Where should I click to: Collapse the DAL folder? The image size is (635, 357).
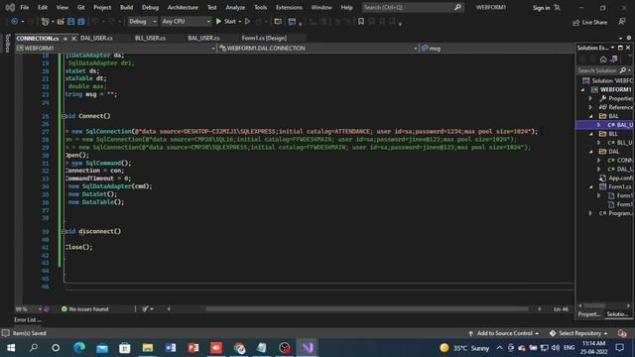point(591,152)
